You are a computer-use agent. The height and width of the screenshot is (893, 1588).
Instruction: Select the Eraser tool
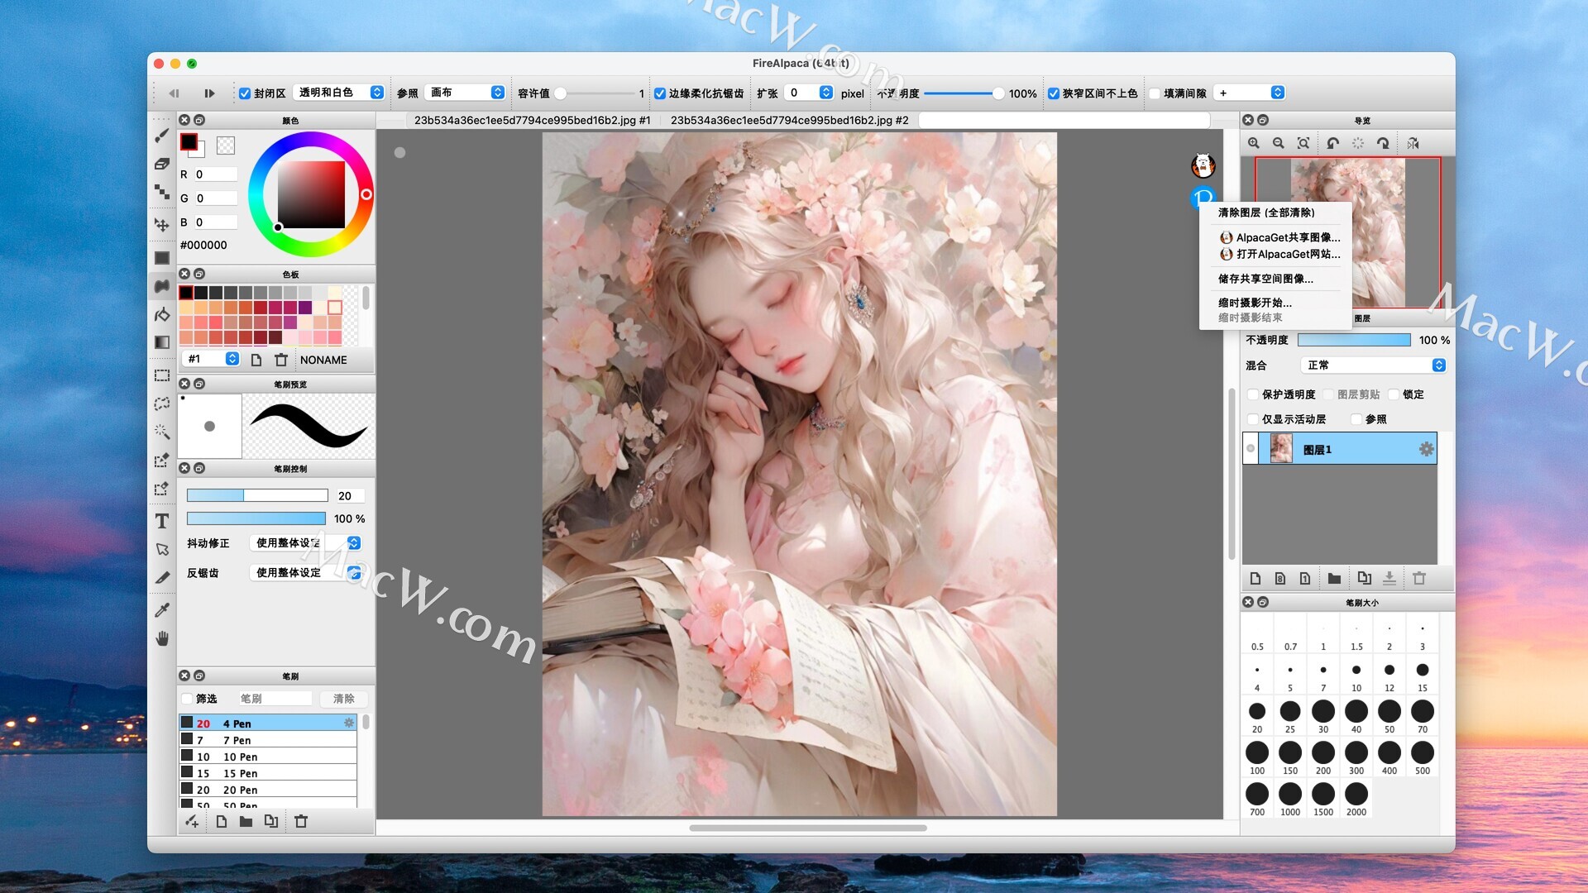[x=162, y=164]
